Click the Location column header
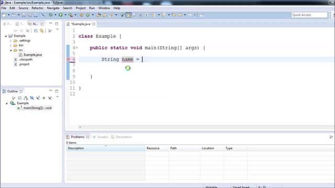The image size is (335, 188). coord(212,148)
